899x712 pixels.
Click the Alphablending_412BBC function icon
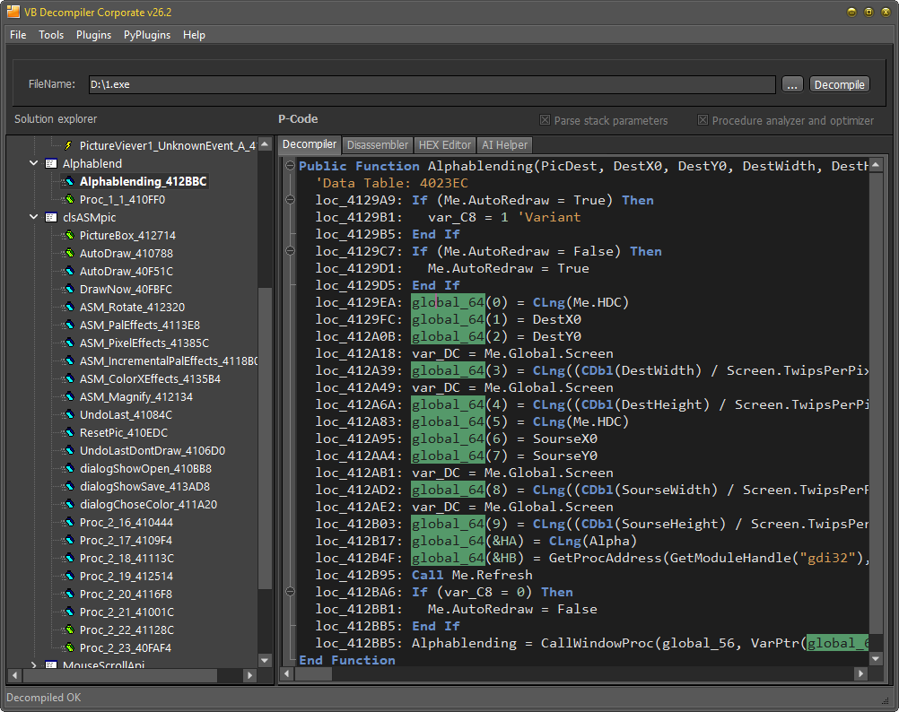(x=69, y=181)
